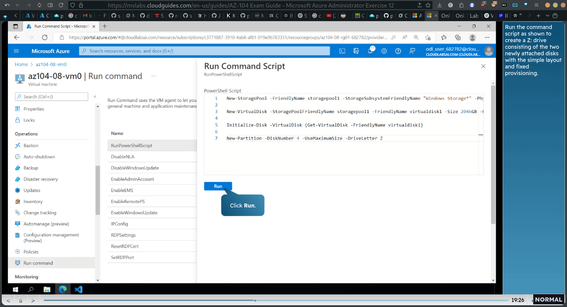Open Properties in the VM sidebar
Viewport: 567px width, 307px height.
33,109
